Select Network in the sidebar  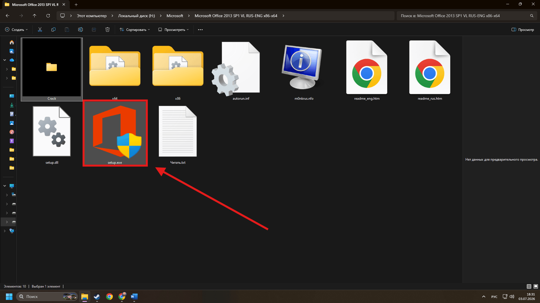pyautogui.click(x=12, y=231)
